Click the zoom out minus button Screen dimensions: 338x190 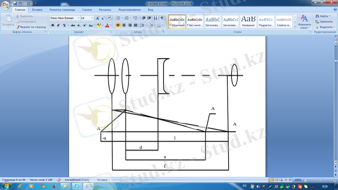(x=305, y=180)
